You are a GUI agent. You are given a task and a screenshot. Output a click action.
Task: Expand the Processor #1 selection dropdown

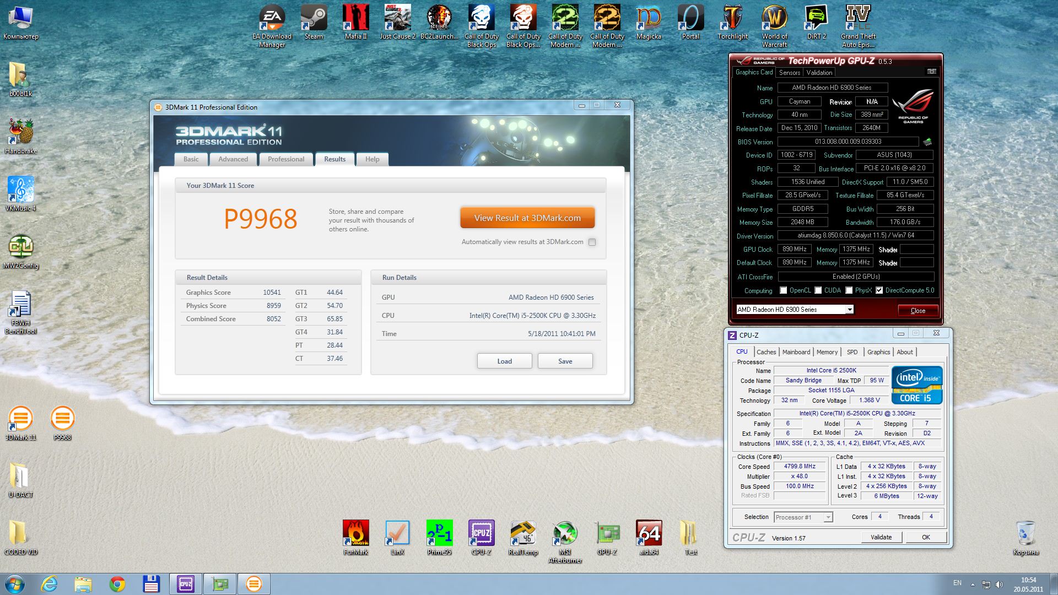coord(828,517)
